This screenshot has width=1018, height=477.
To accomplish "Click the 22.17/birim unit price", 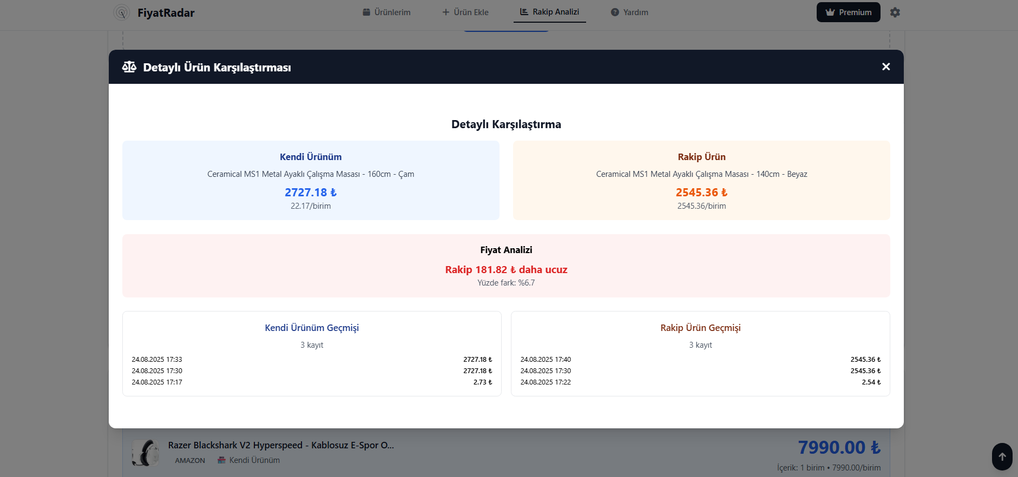I will 311,206.
